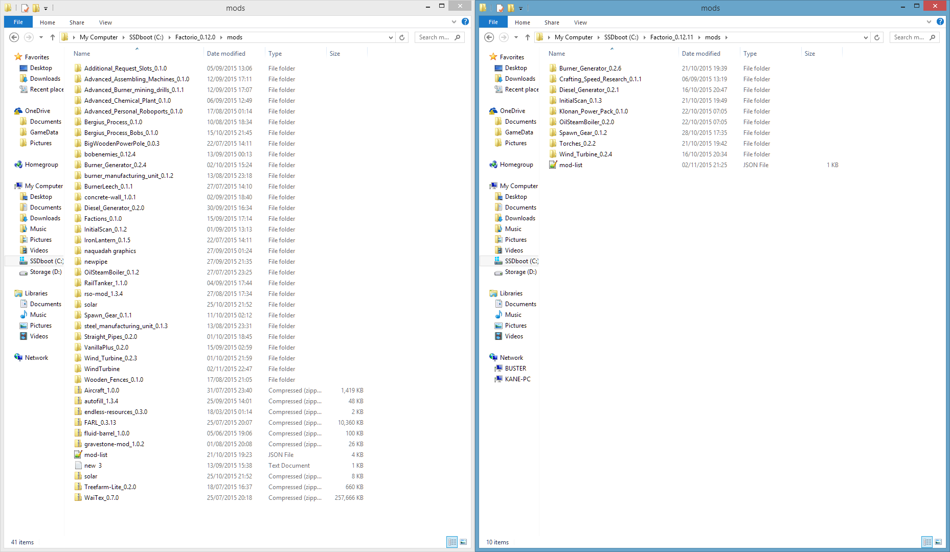
Task: Open OneDrive in right window sidebar
Action: click(x=512, y=111)
